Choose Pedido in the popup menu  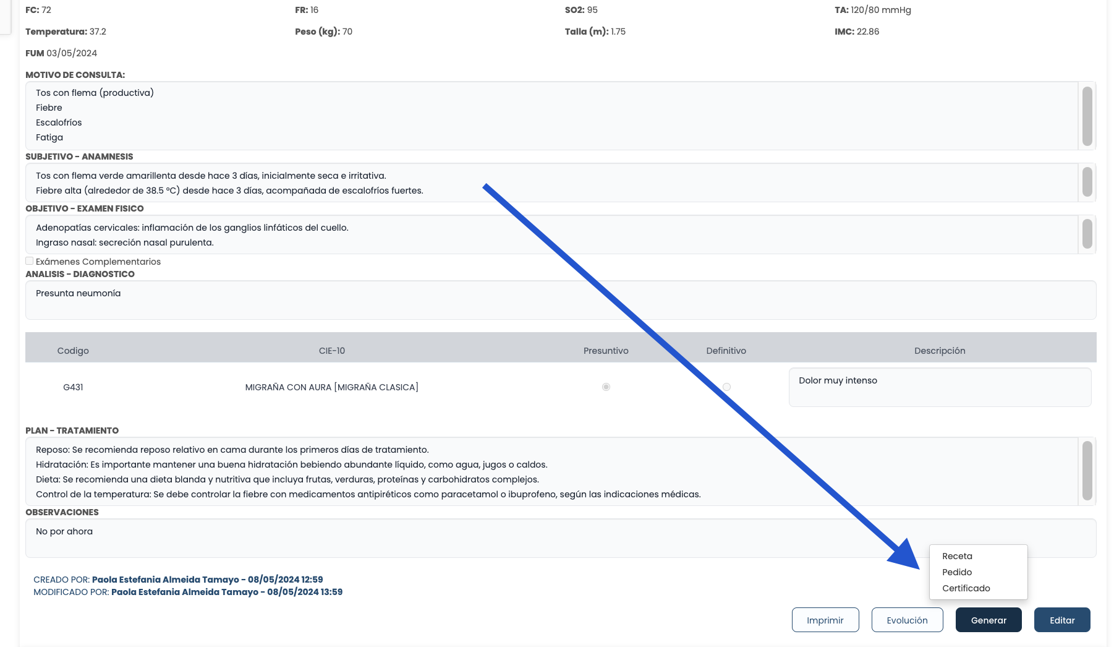pos(957,572)
